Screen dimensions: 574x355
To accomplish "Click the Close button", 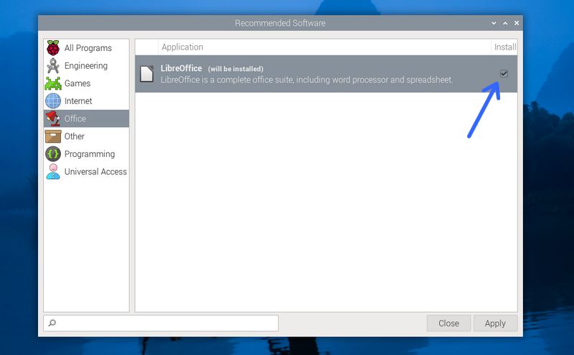I will 449,323.
